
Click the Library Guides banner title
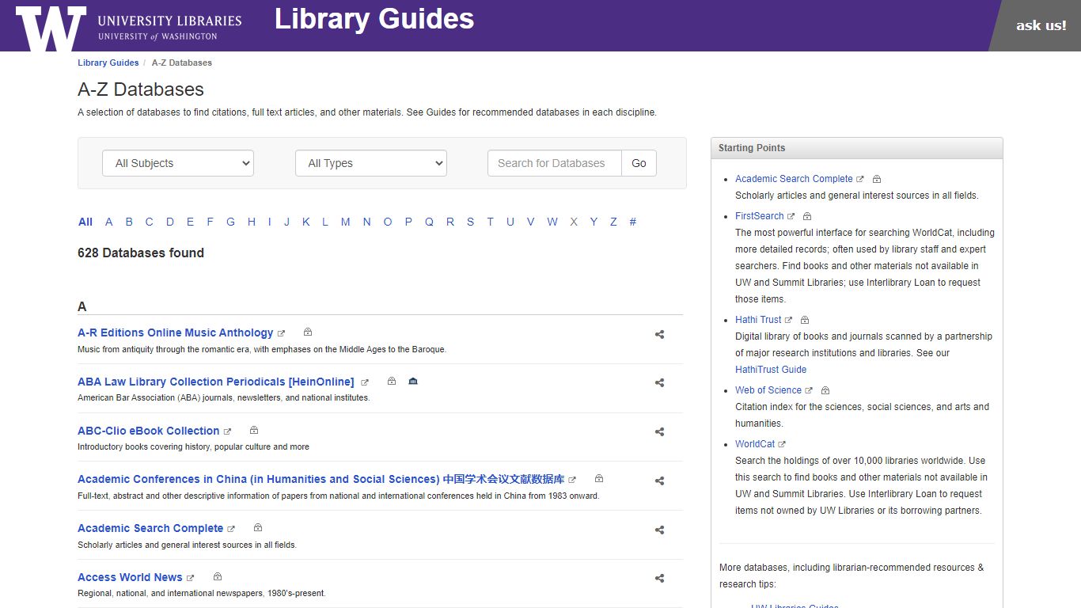(x=374, y=19)
